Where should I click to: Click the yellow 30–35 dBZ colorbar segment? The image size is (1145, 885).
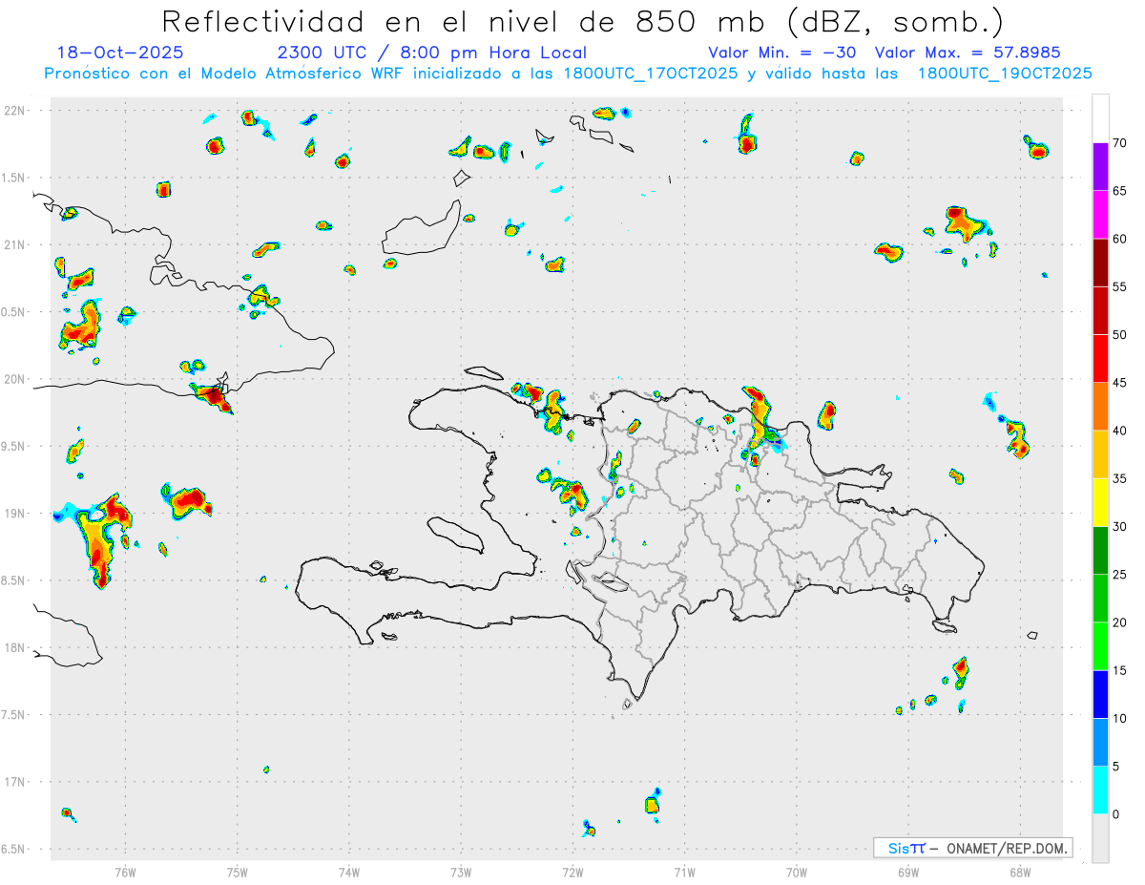click(1100, 502)
